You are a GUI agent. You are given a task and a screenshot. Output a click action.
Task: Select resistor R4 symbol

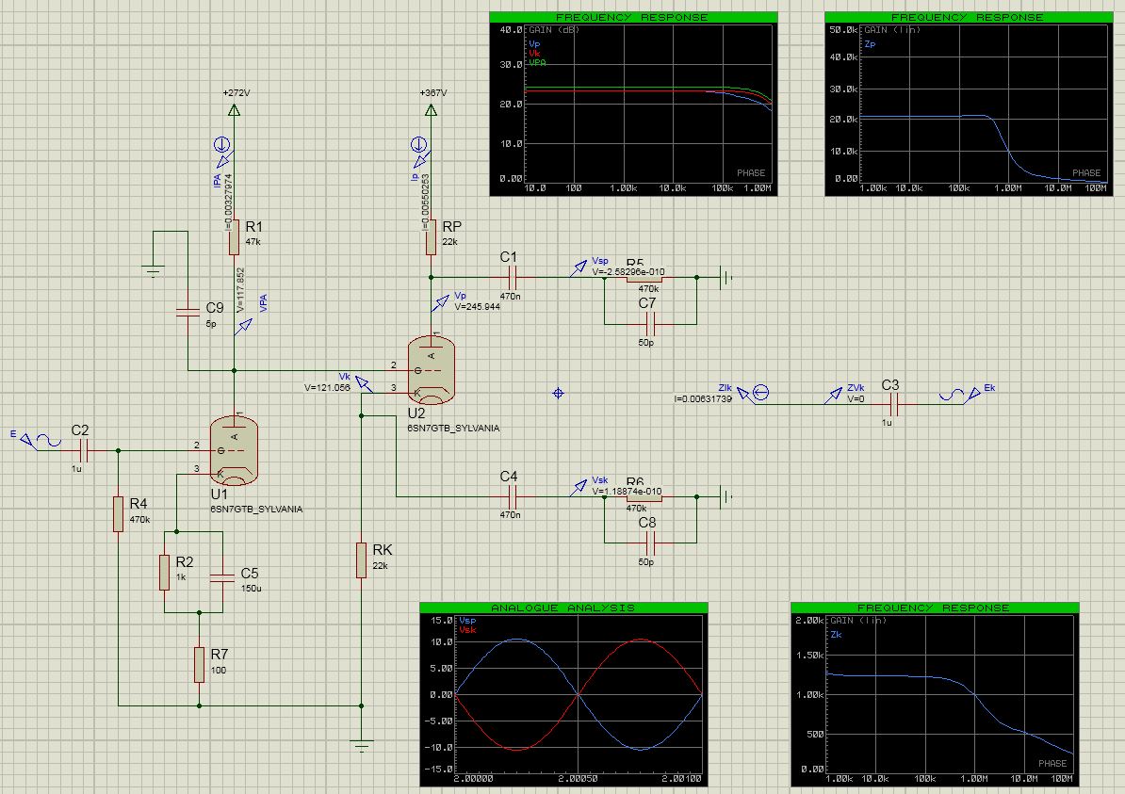click(119, 513)
